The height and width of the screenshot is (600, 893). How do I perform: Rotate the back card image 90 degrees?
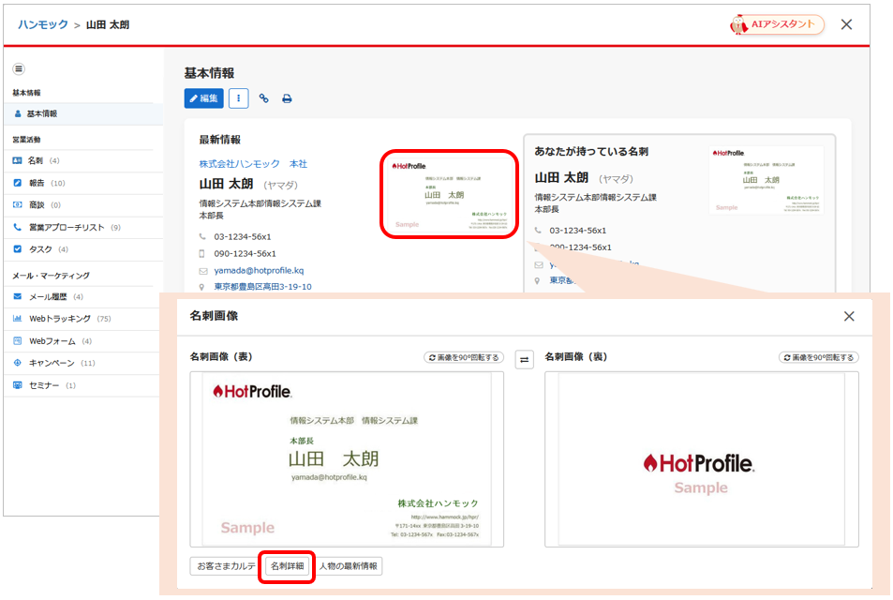pos(819,357)
